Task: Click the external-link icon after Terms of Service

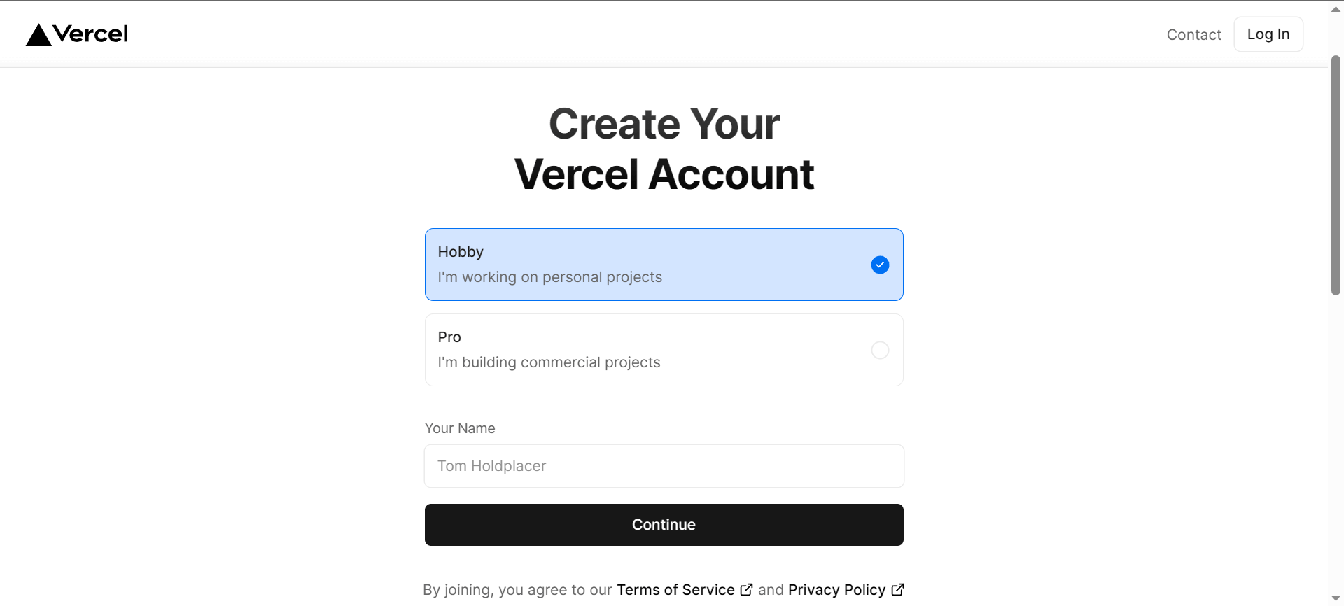Action: coord(746,590)
